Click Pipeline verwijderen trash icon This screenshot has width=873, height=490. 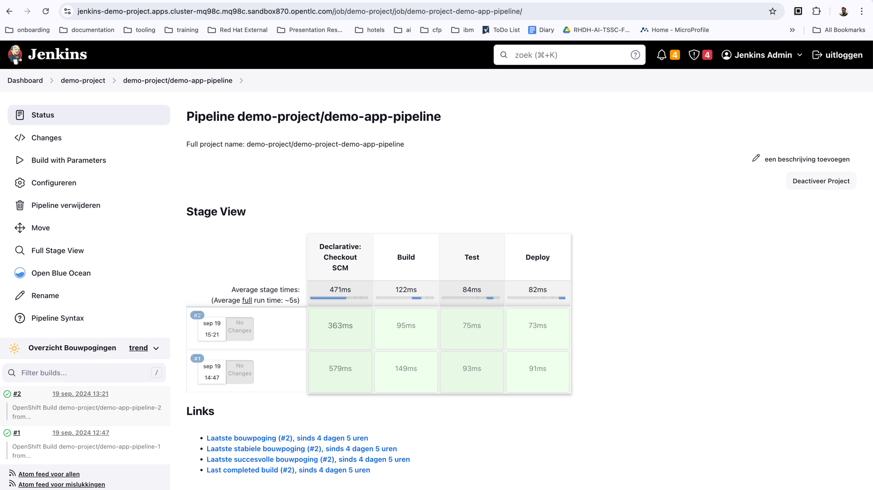pos(20,205)
